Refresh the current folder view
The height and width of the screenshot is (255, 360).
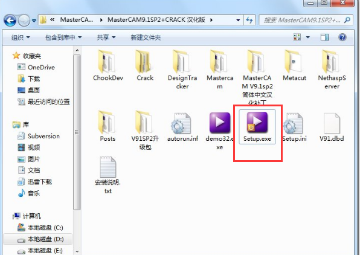249,20
